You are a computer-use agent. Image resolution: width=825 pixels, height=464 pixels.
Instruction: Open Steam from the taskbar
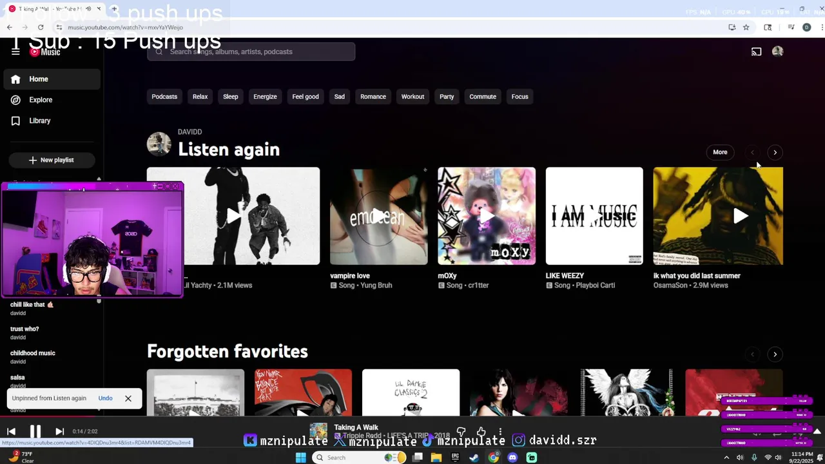[x=474, y=458]
